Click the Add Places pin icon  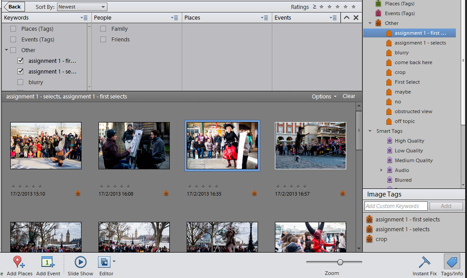pyautogui.click(x=18, y=262)
